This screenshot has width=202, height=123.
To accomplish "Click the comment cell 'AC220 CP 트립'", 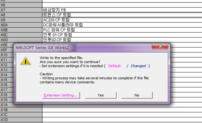I will [122, 20].
